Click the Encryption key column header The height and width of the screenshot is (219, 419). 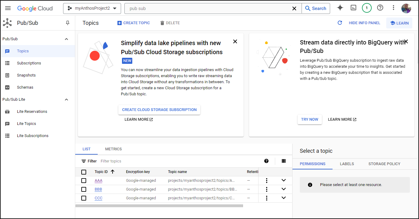coord(138,172)
